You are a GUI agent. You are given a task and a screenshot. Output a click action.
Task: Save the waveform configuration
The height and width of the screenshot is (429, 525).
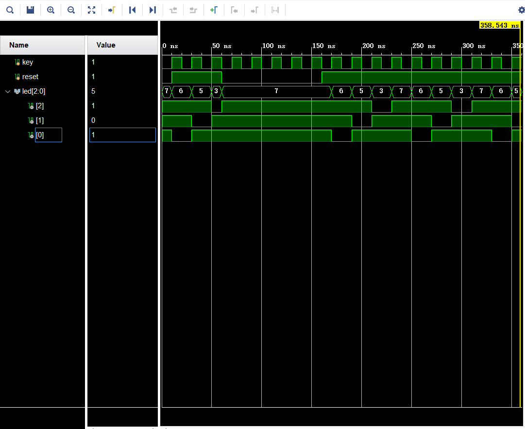click(x=31, y=10)
